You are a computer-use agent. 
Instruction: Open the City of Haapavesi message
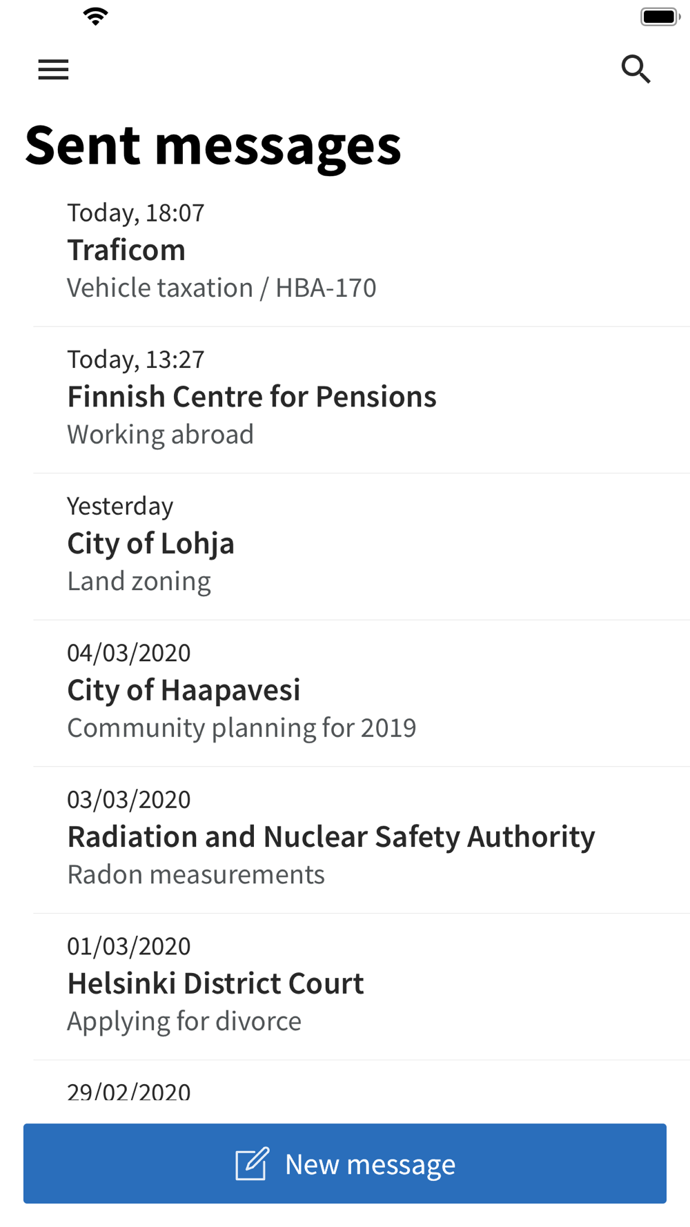click(x=184, y=690)
